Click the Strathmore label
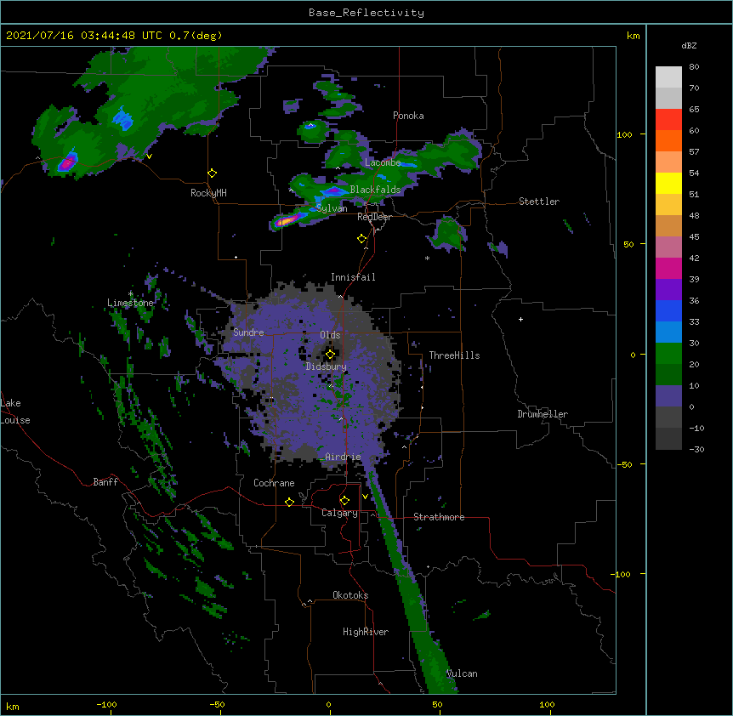The width and height of the screenshot is (733, 716). pyautogui.click(x=439, y=517)
